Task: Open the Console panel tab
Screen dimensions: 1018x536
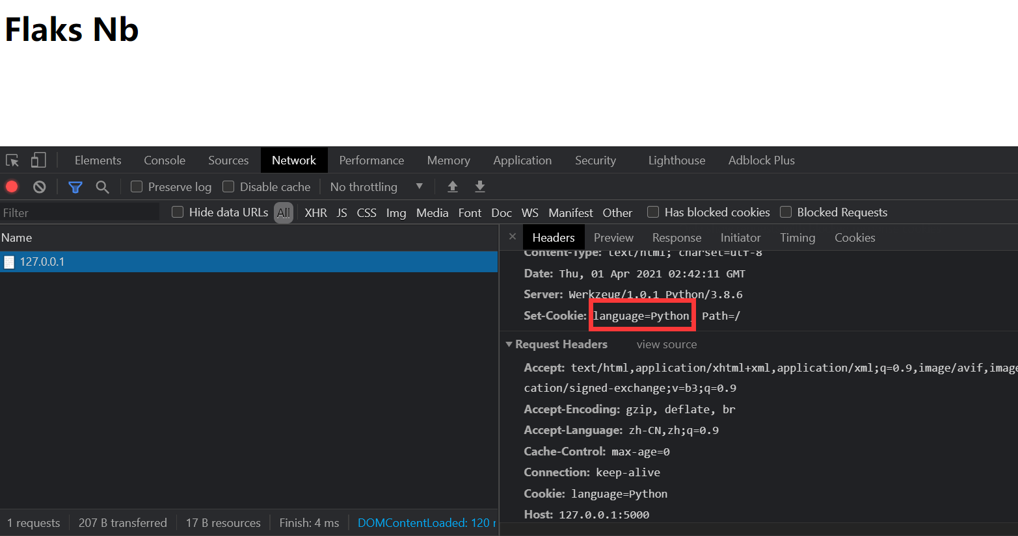Action: 165,160
